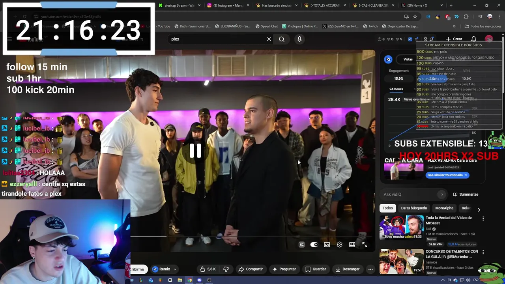505x284 pixels.
Task: Open Ibai's MrBeast video thumbnail
Action: 402,227
